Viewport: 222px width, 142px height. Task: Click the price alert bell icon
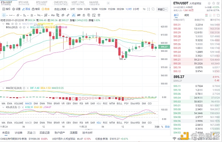pos(209,3)
